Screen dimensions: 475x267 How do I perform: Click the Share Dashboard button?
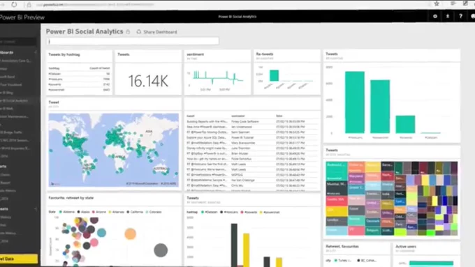pos(156,32)
